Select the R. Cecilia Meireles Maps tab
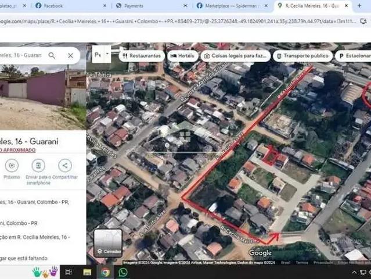 (x=312, y=6)
